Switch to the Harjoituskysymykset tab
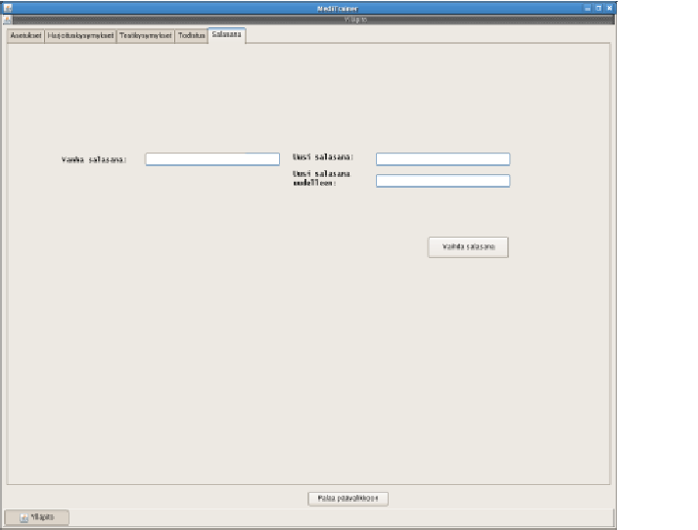The height and width of the screenshot is (530, 698). click(x=80, y=35)
